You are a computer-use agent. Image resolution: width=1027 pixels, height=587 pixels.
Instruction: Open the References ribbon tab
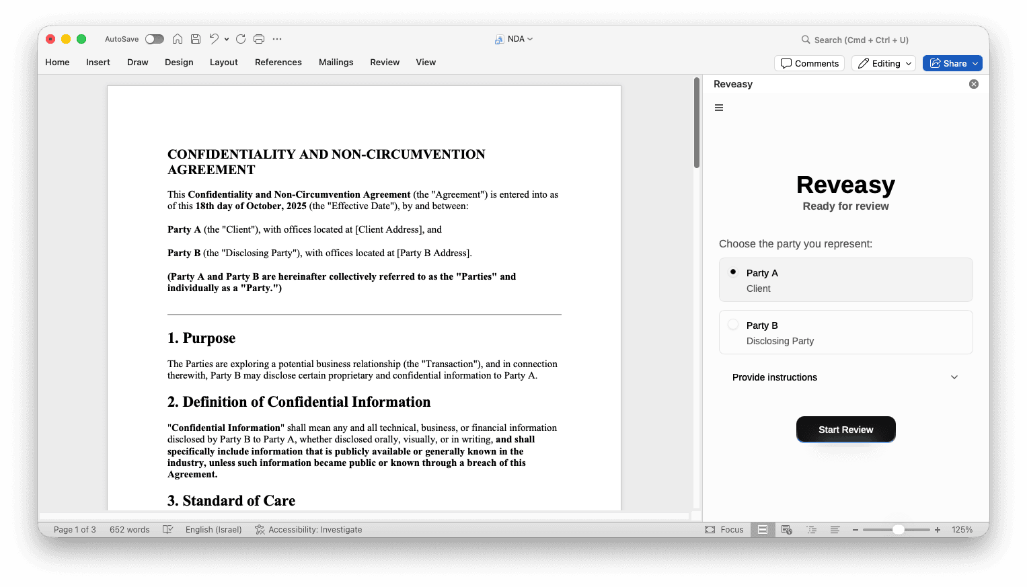click(x=278, y=62)
